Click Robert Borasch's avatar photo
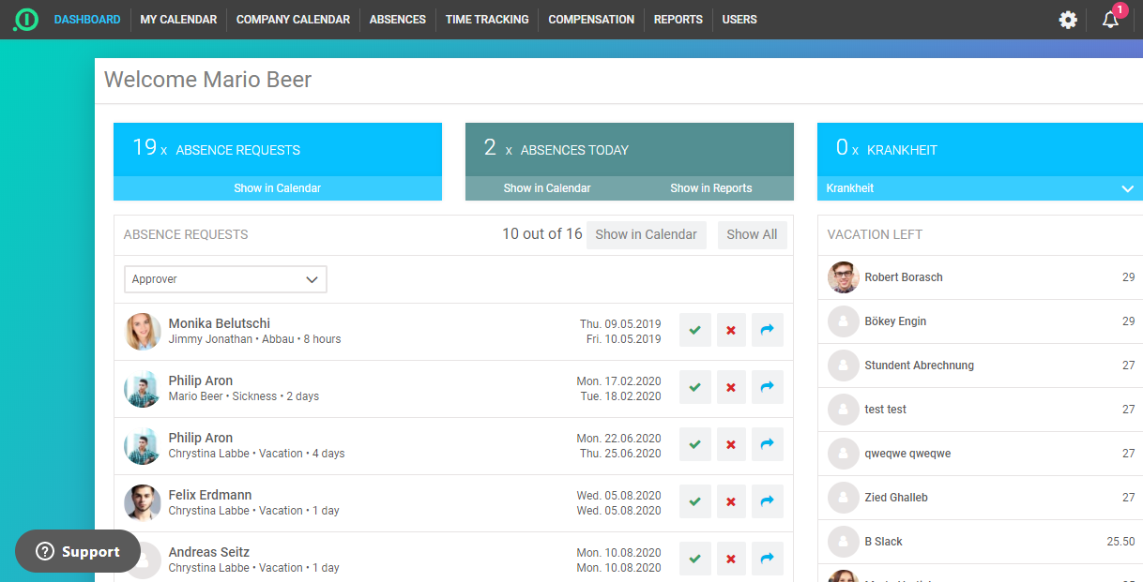Image resolution: width=1143 pixels, height=582 pixels. coord(844,277)
